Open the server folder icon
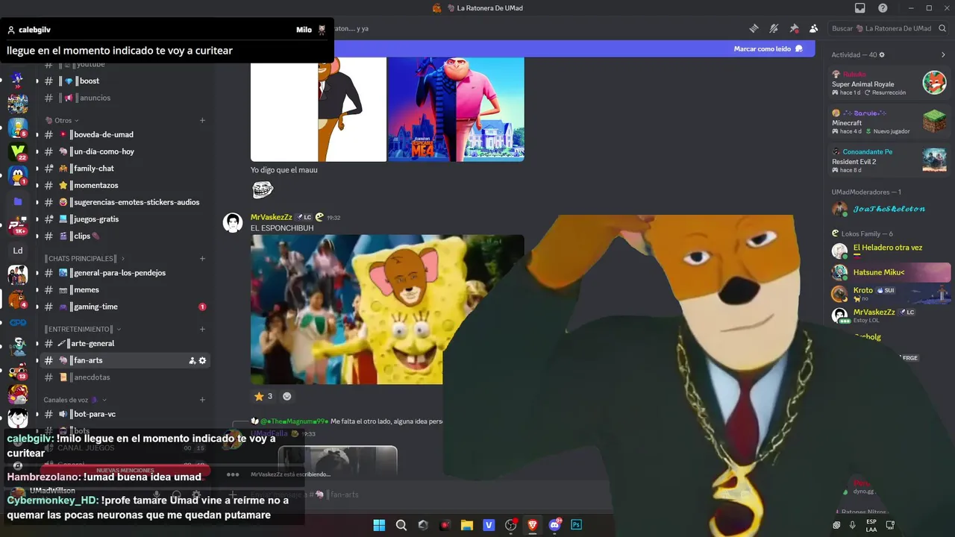Screen dimensions: 955x537 coord(18,201)
